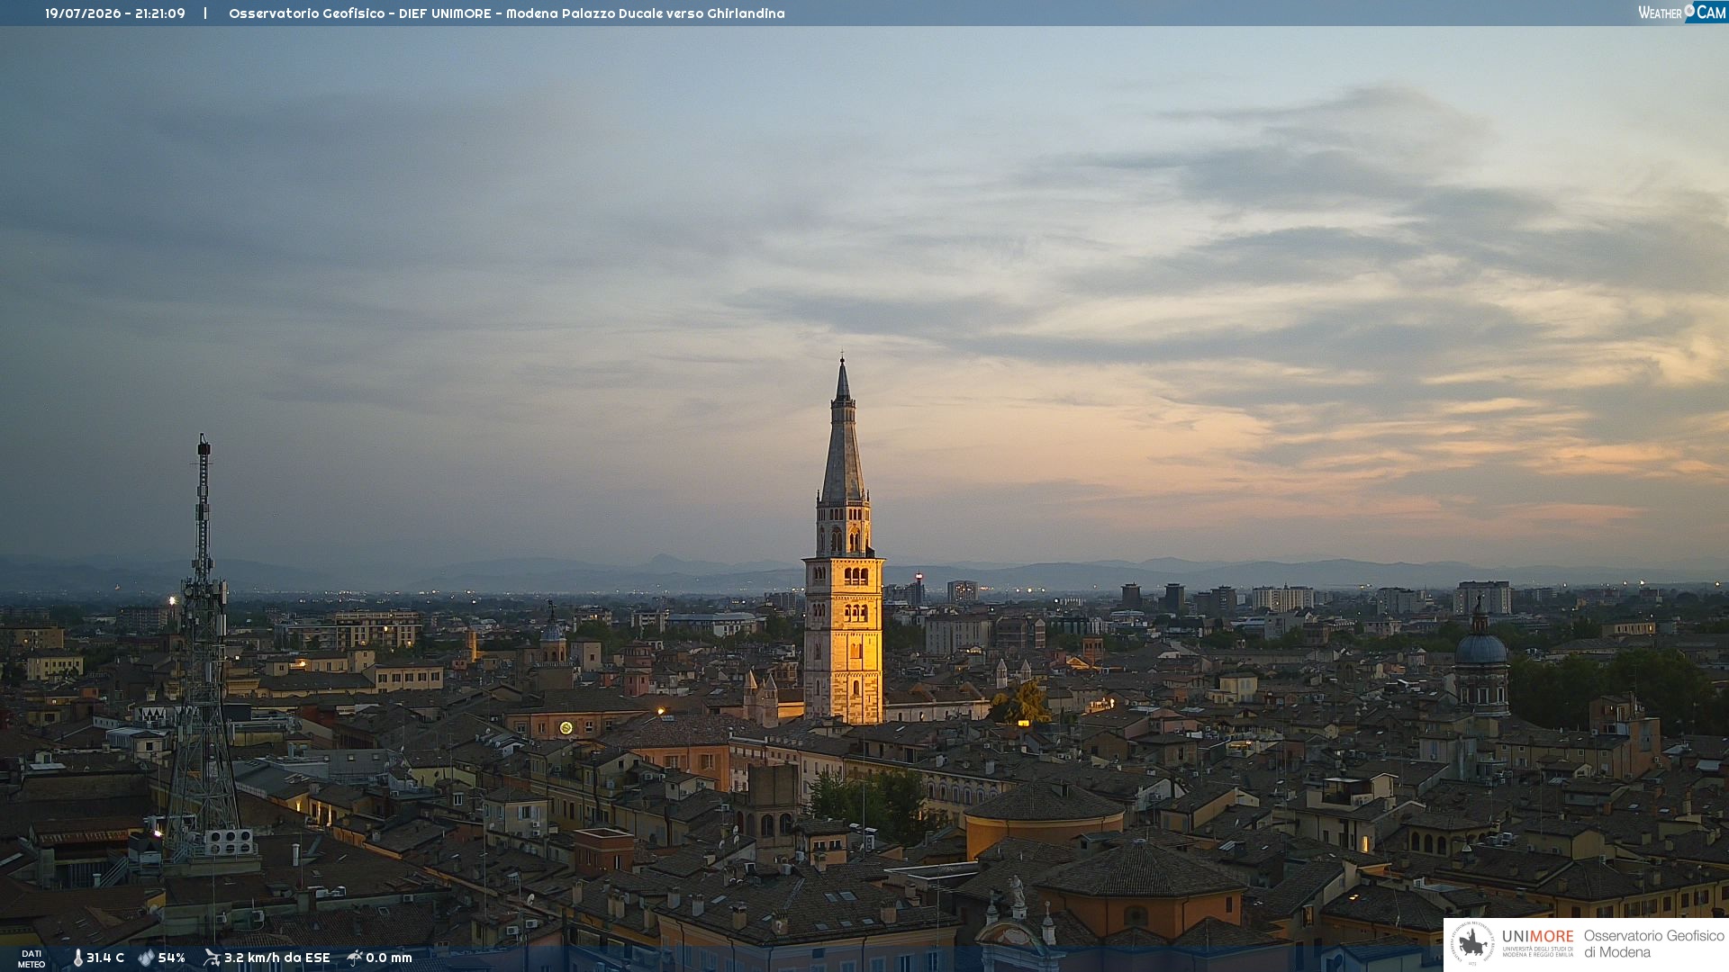Click the blue church dome
The width and height of the screenshot is (1729, 972).
[1481, 648]
